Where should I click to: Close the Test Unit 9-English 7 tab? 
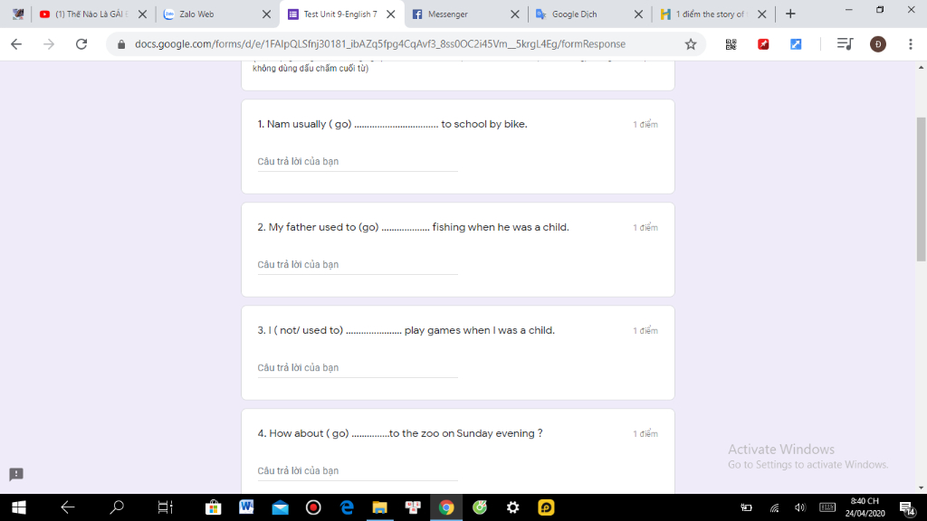coord(391,14)
